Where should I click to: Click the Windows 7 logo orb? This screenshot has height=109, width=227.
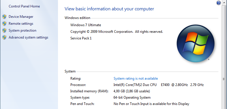point(196,43)
